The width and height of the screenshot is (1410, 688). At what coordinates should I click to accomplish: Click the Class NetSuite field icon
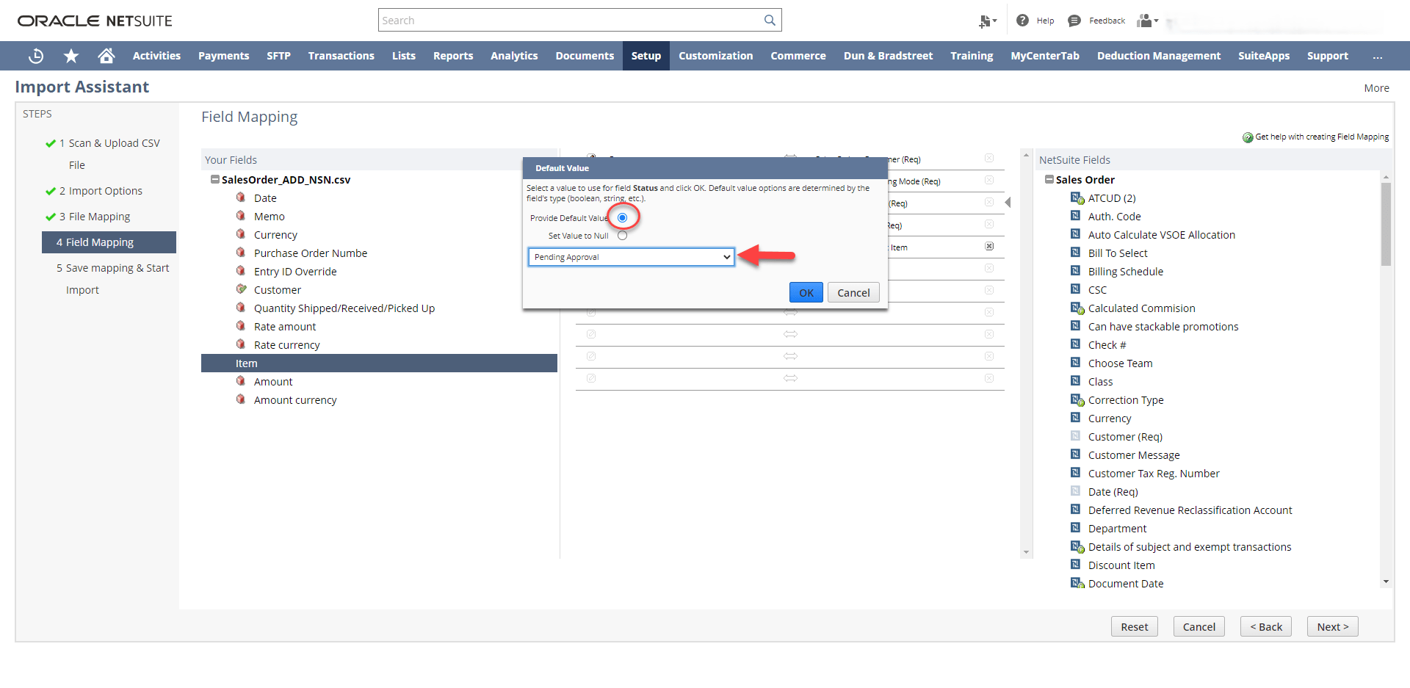pyautogui.click(x=1075, y=381)
